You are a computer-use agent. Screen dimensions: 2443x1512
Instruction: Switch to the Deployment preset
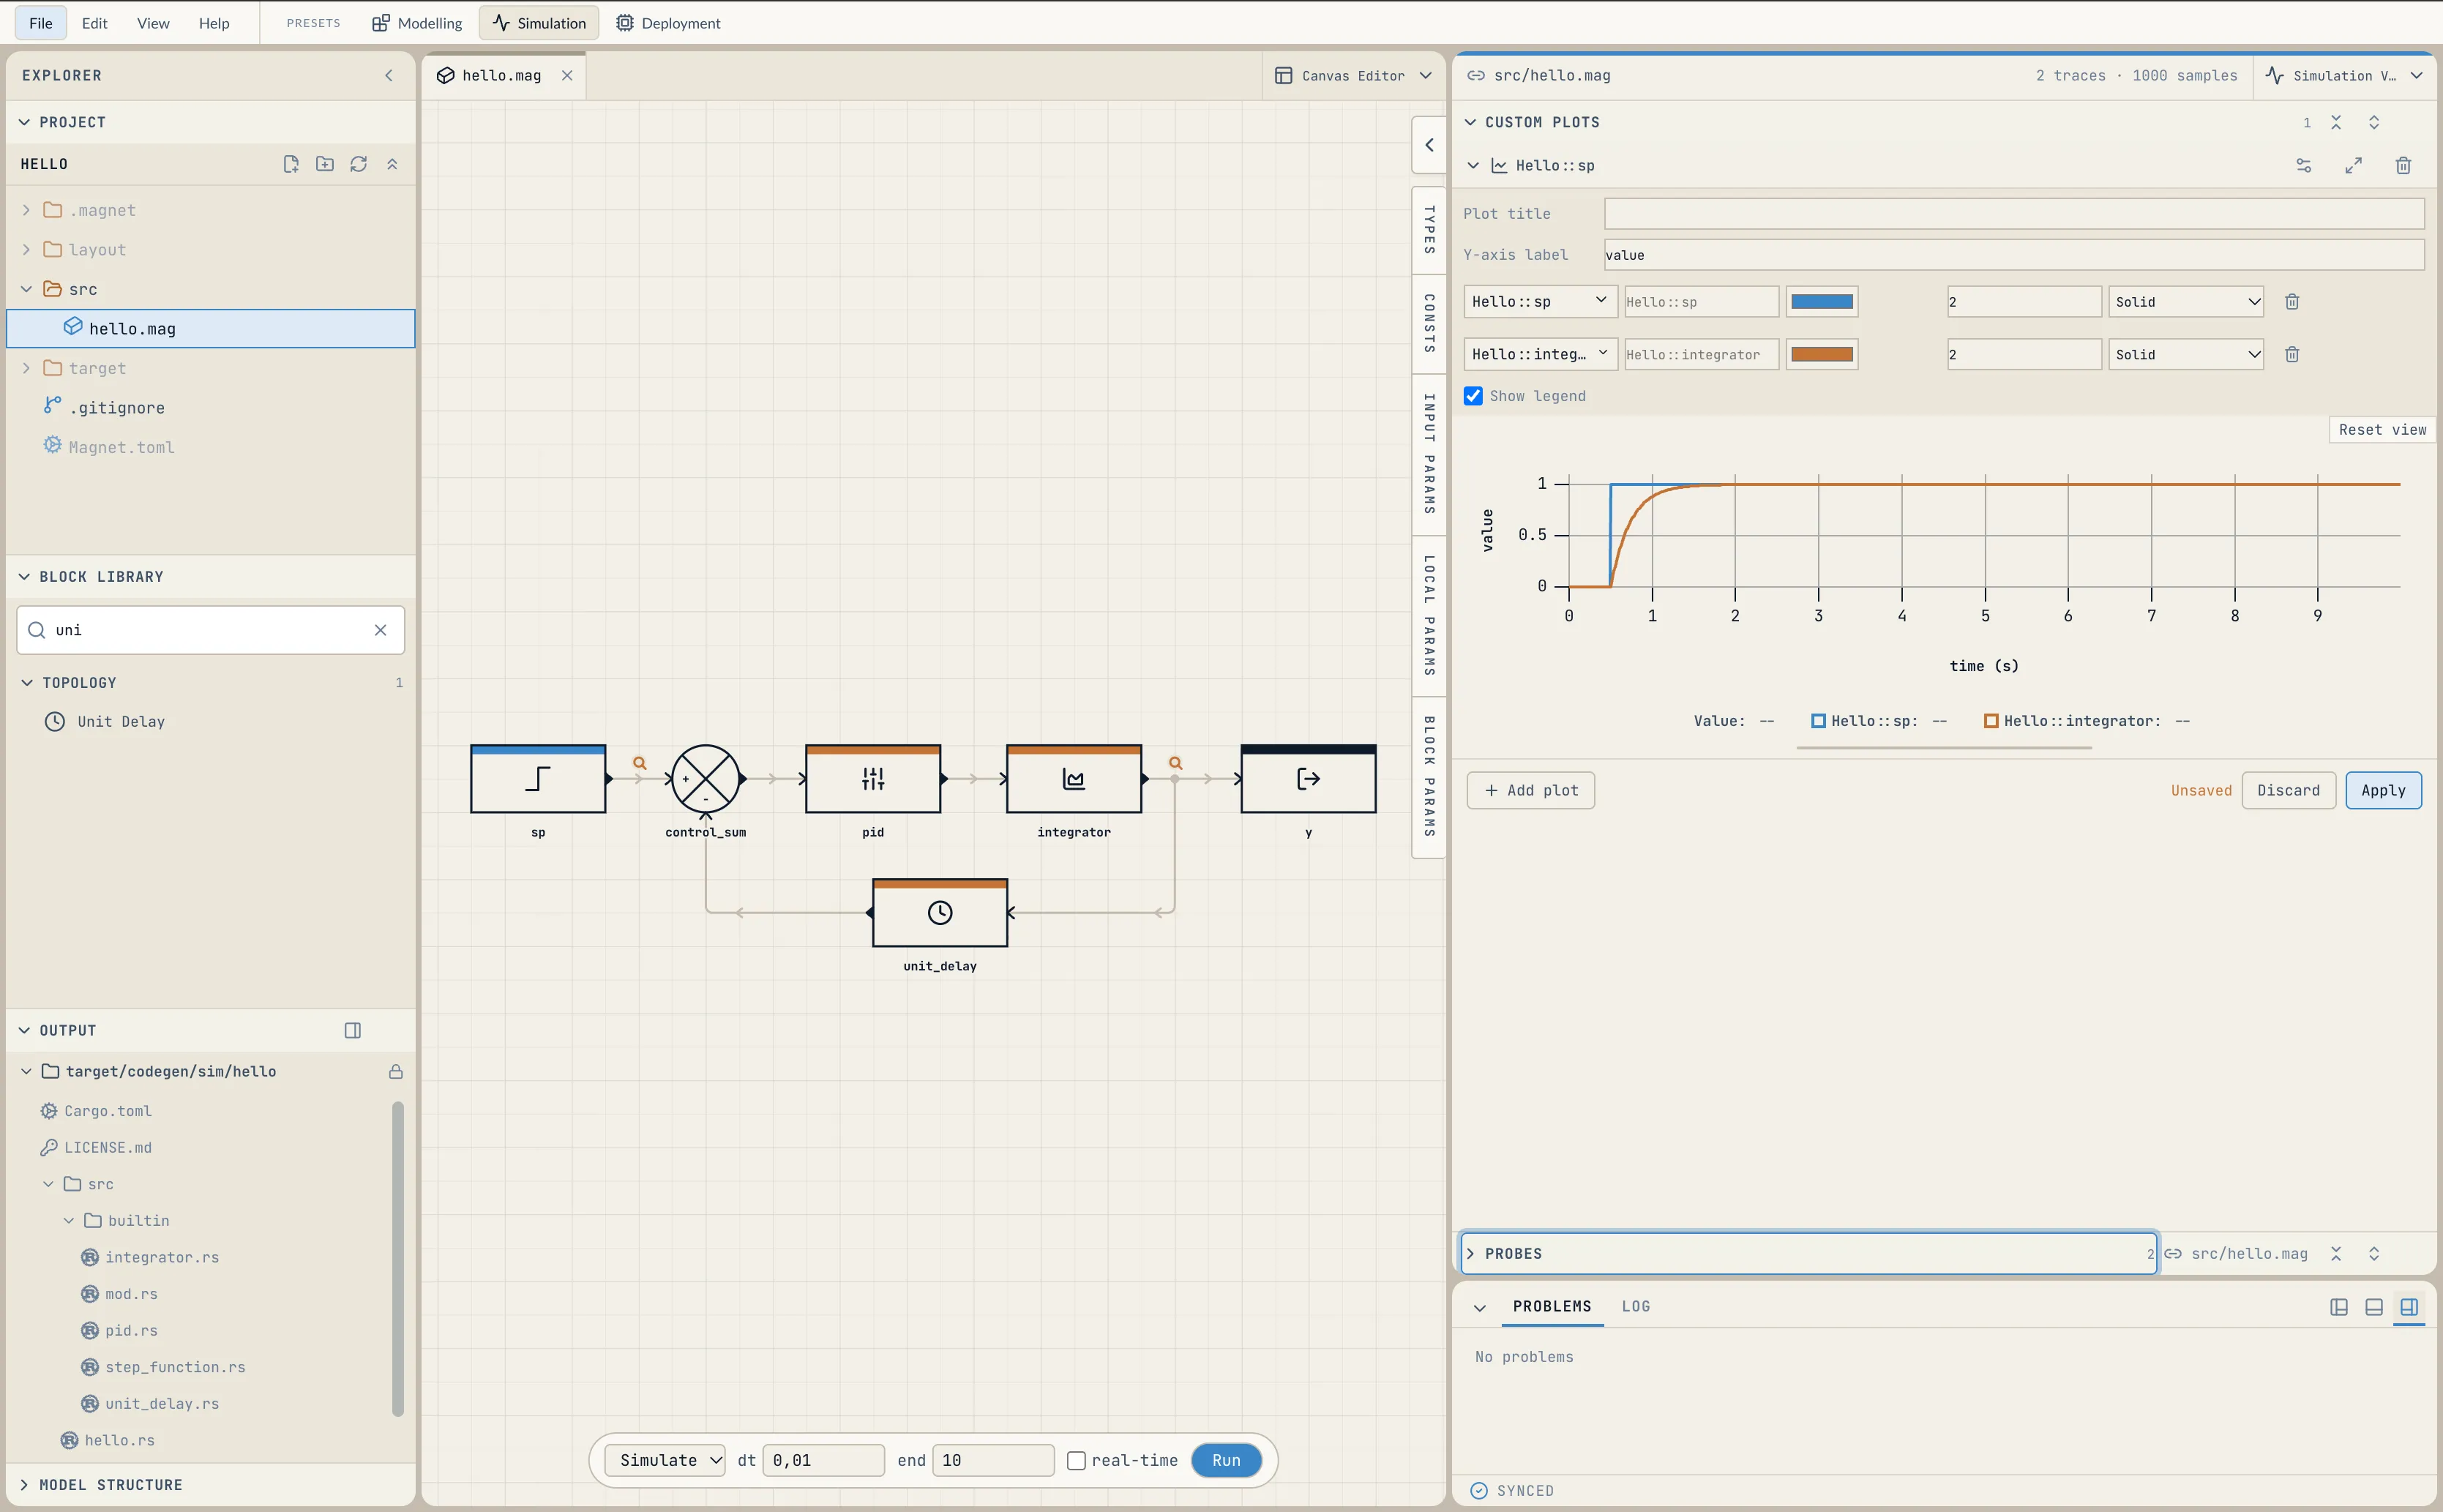tap(668, 23)
